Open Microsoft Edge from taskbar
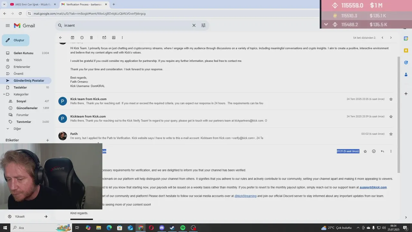This screenshot has height=232, width=412. tap(109, 228)
